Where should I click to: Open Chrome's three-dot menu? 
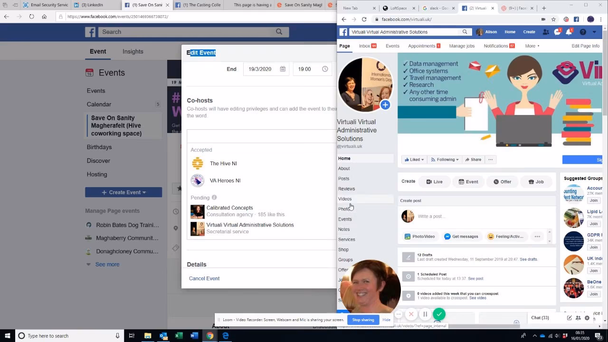pos(602,19)
